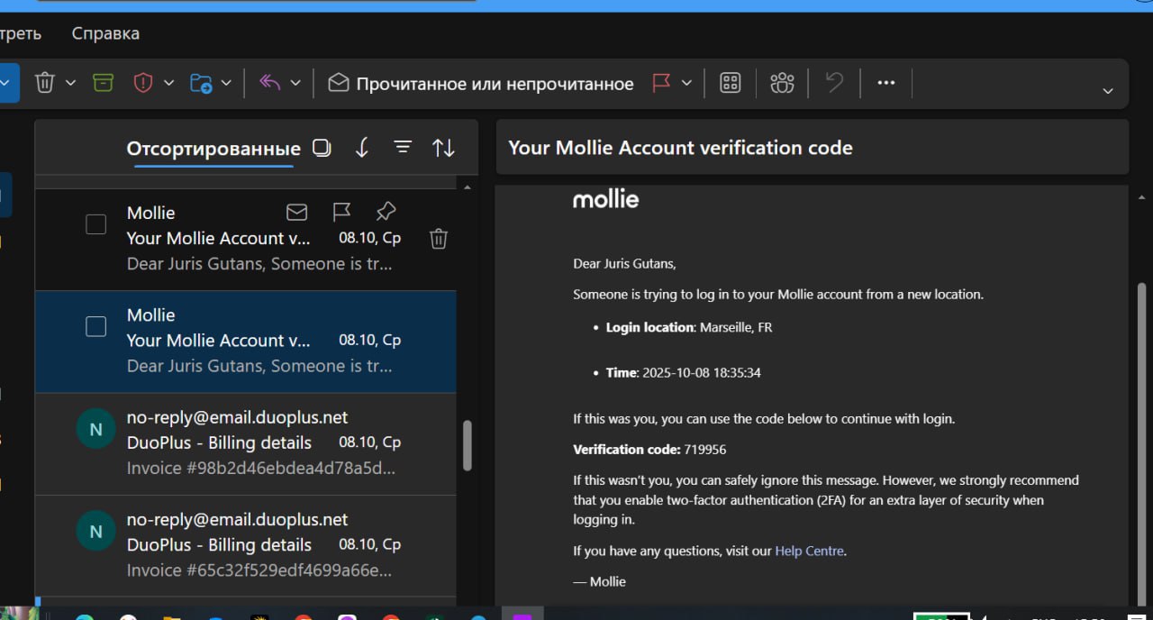Viewport: 1153px width, 620px height.
Task: Click the Прочитанное или непрочитанное button
Action: (x=480, y=84)
